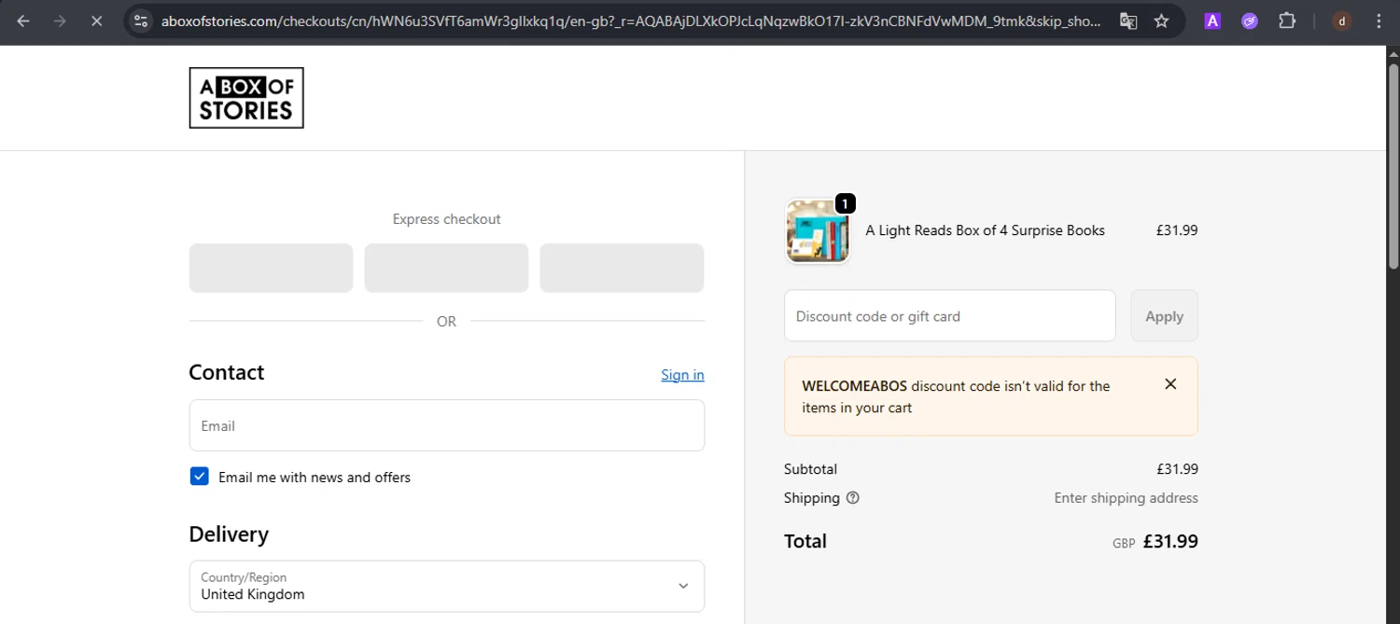The height and width of the screenshot is (624, 1400).
Task: Go back to the previous page
Action: [x=23, y=21]
